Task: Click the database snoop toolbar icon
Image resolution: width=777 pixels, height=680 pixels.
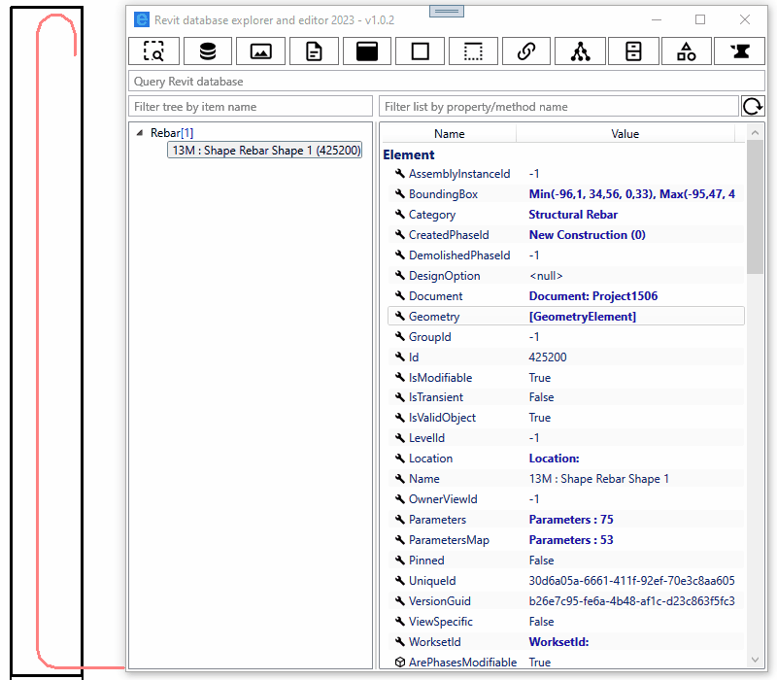Action: click(208, 51)
